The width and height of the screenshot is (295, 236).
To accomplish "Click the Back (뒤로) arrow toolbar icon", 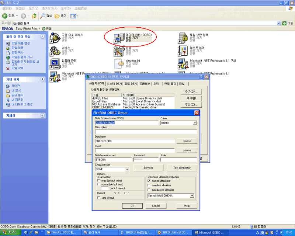I will [5, 16].
